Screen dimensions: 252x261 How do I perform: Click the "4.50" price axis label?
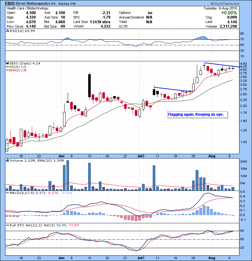tap(243, 64)
